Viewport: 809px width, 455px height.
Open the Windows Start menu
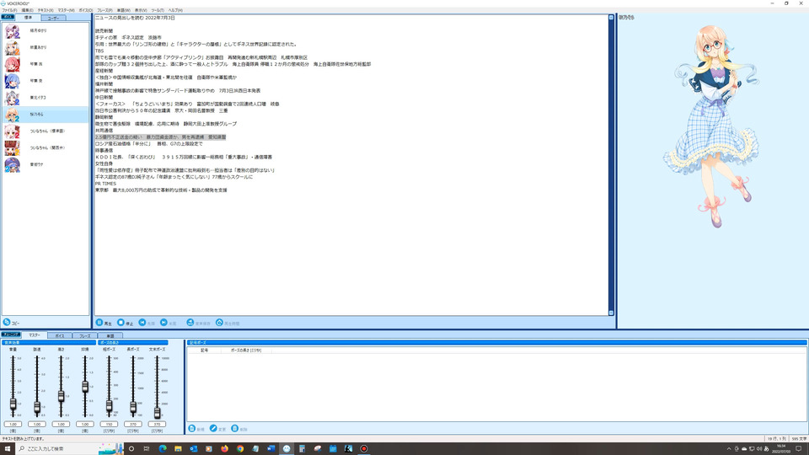pyautogui.click(x=8, y=449)
